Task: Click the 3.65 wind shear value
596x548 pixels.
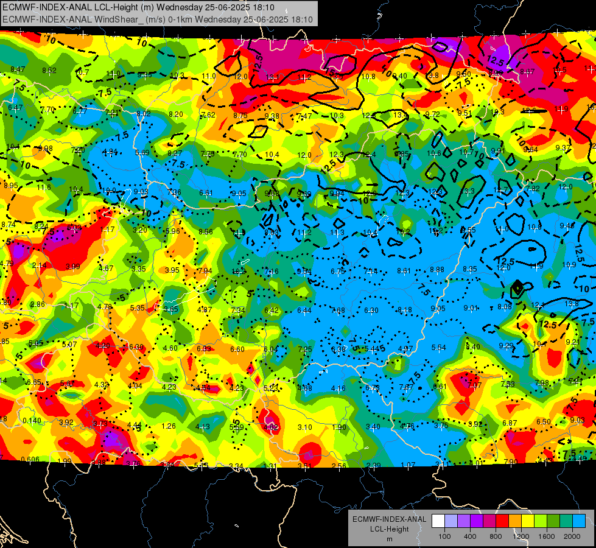Action: pos(171,309)
